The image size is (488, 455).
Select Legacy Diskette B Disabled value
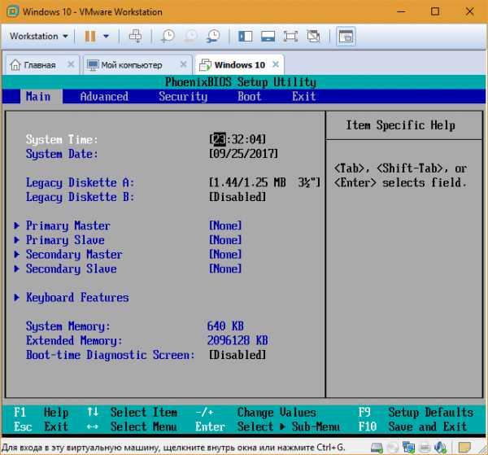pyautogui.click(x=237, y=197)
